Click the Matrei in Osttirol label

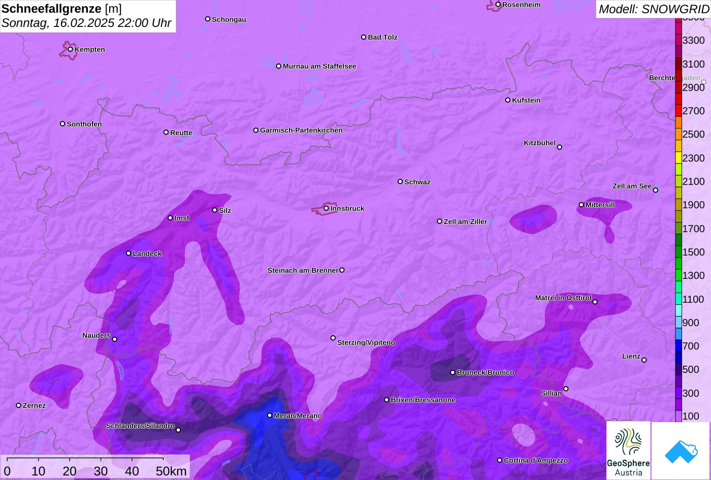[x=563, y=298]
